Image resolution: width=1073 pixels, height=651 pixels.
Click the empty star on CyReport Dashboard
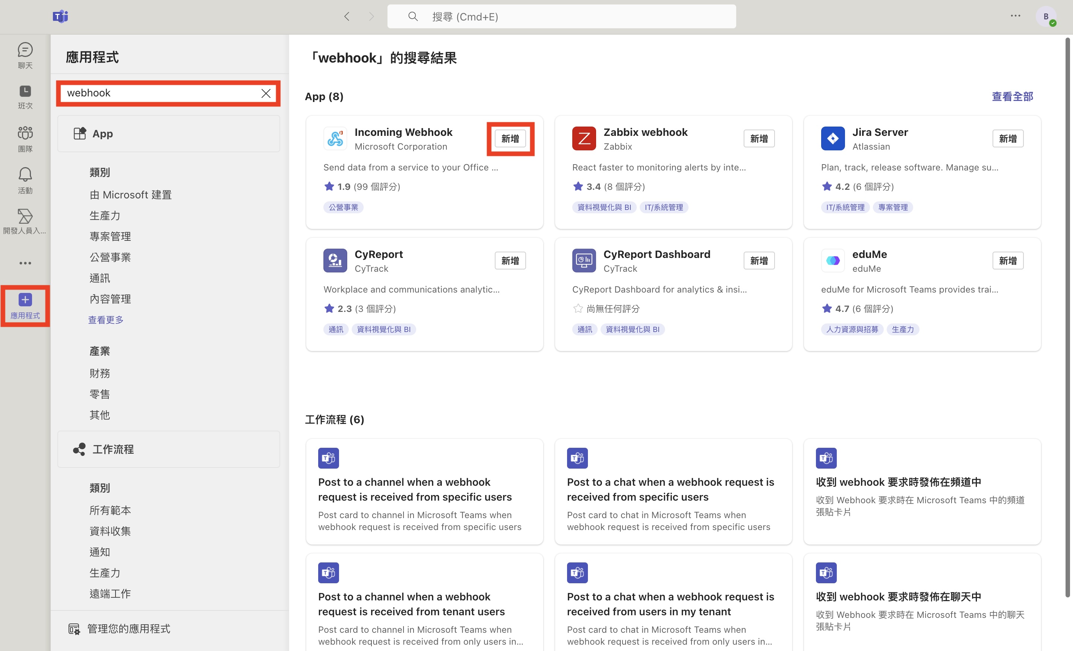(578, 309)
